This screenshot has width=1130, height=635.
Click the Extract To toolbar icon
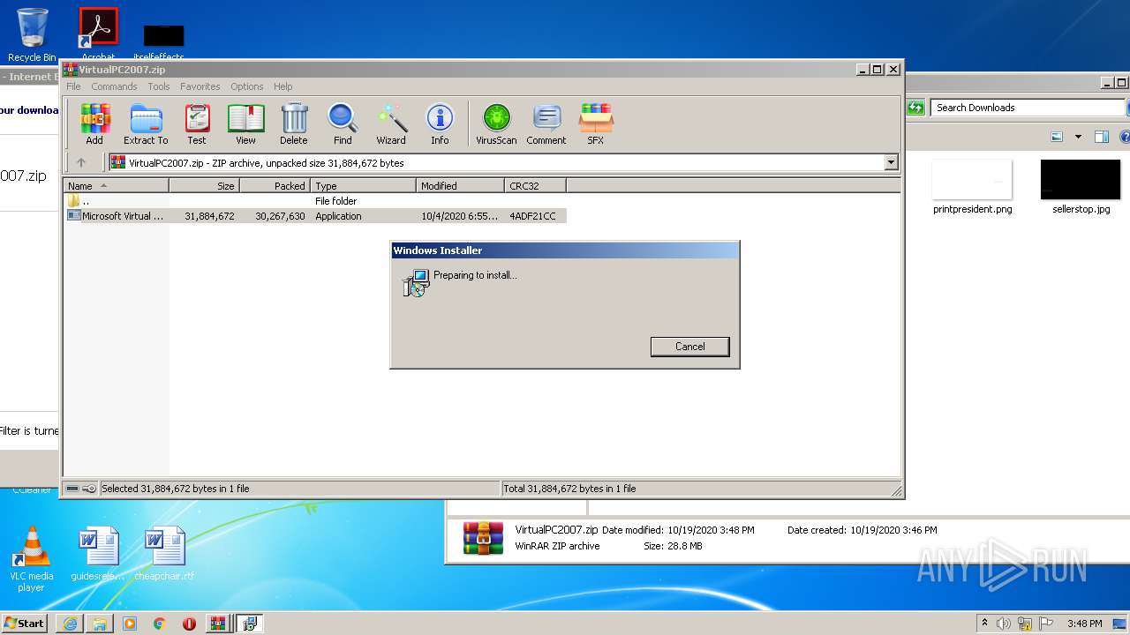pyautogui.click(x=146, y=123)
